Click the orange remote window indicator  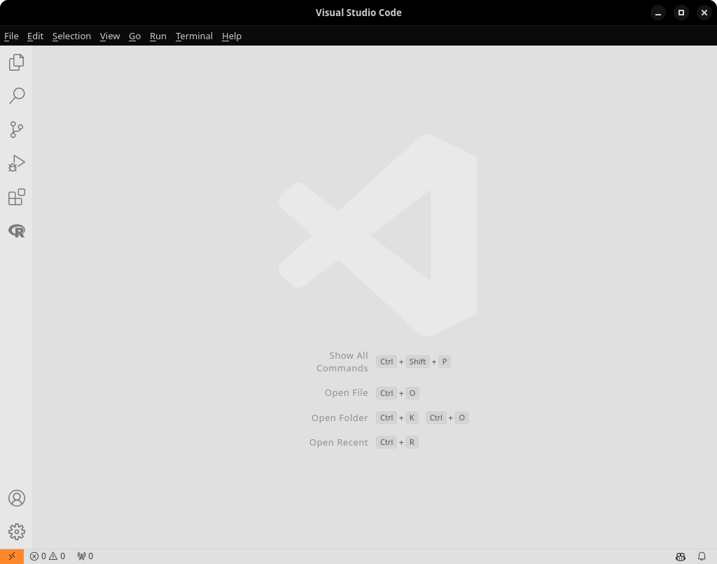(12, 556)
